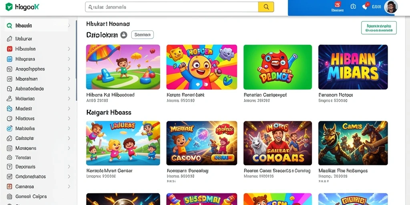410x205 pixels.
Task: Open the kite playground game thumbnail
Action: [x=123, y=67]
